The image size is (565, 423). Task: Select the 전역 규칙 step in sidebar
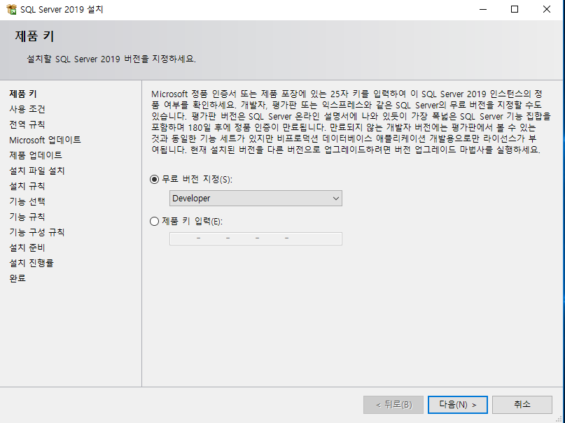coord(27,124)
